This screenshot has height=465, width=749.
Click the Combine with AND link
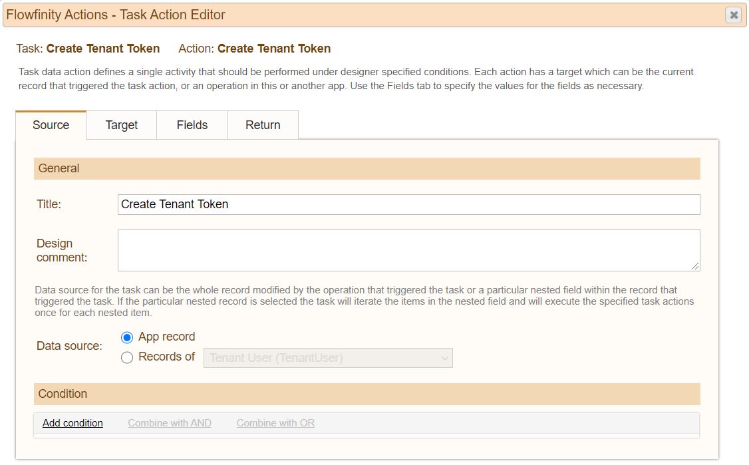[x=170, y=423]
